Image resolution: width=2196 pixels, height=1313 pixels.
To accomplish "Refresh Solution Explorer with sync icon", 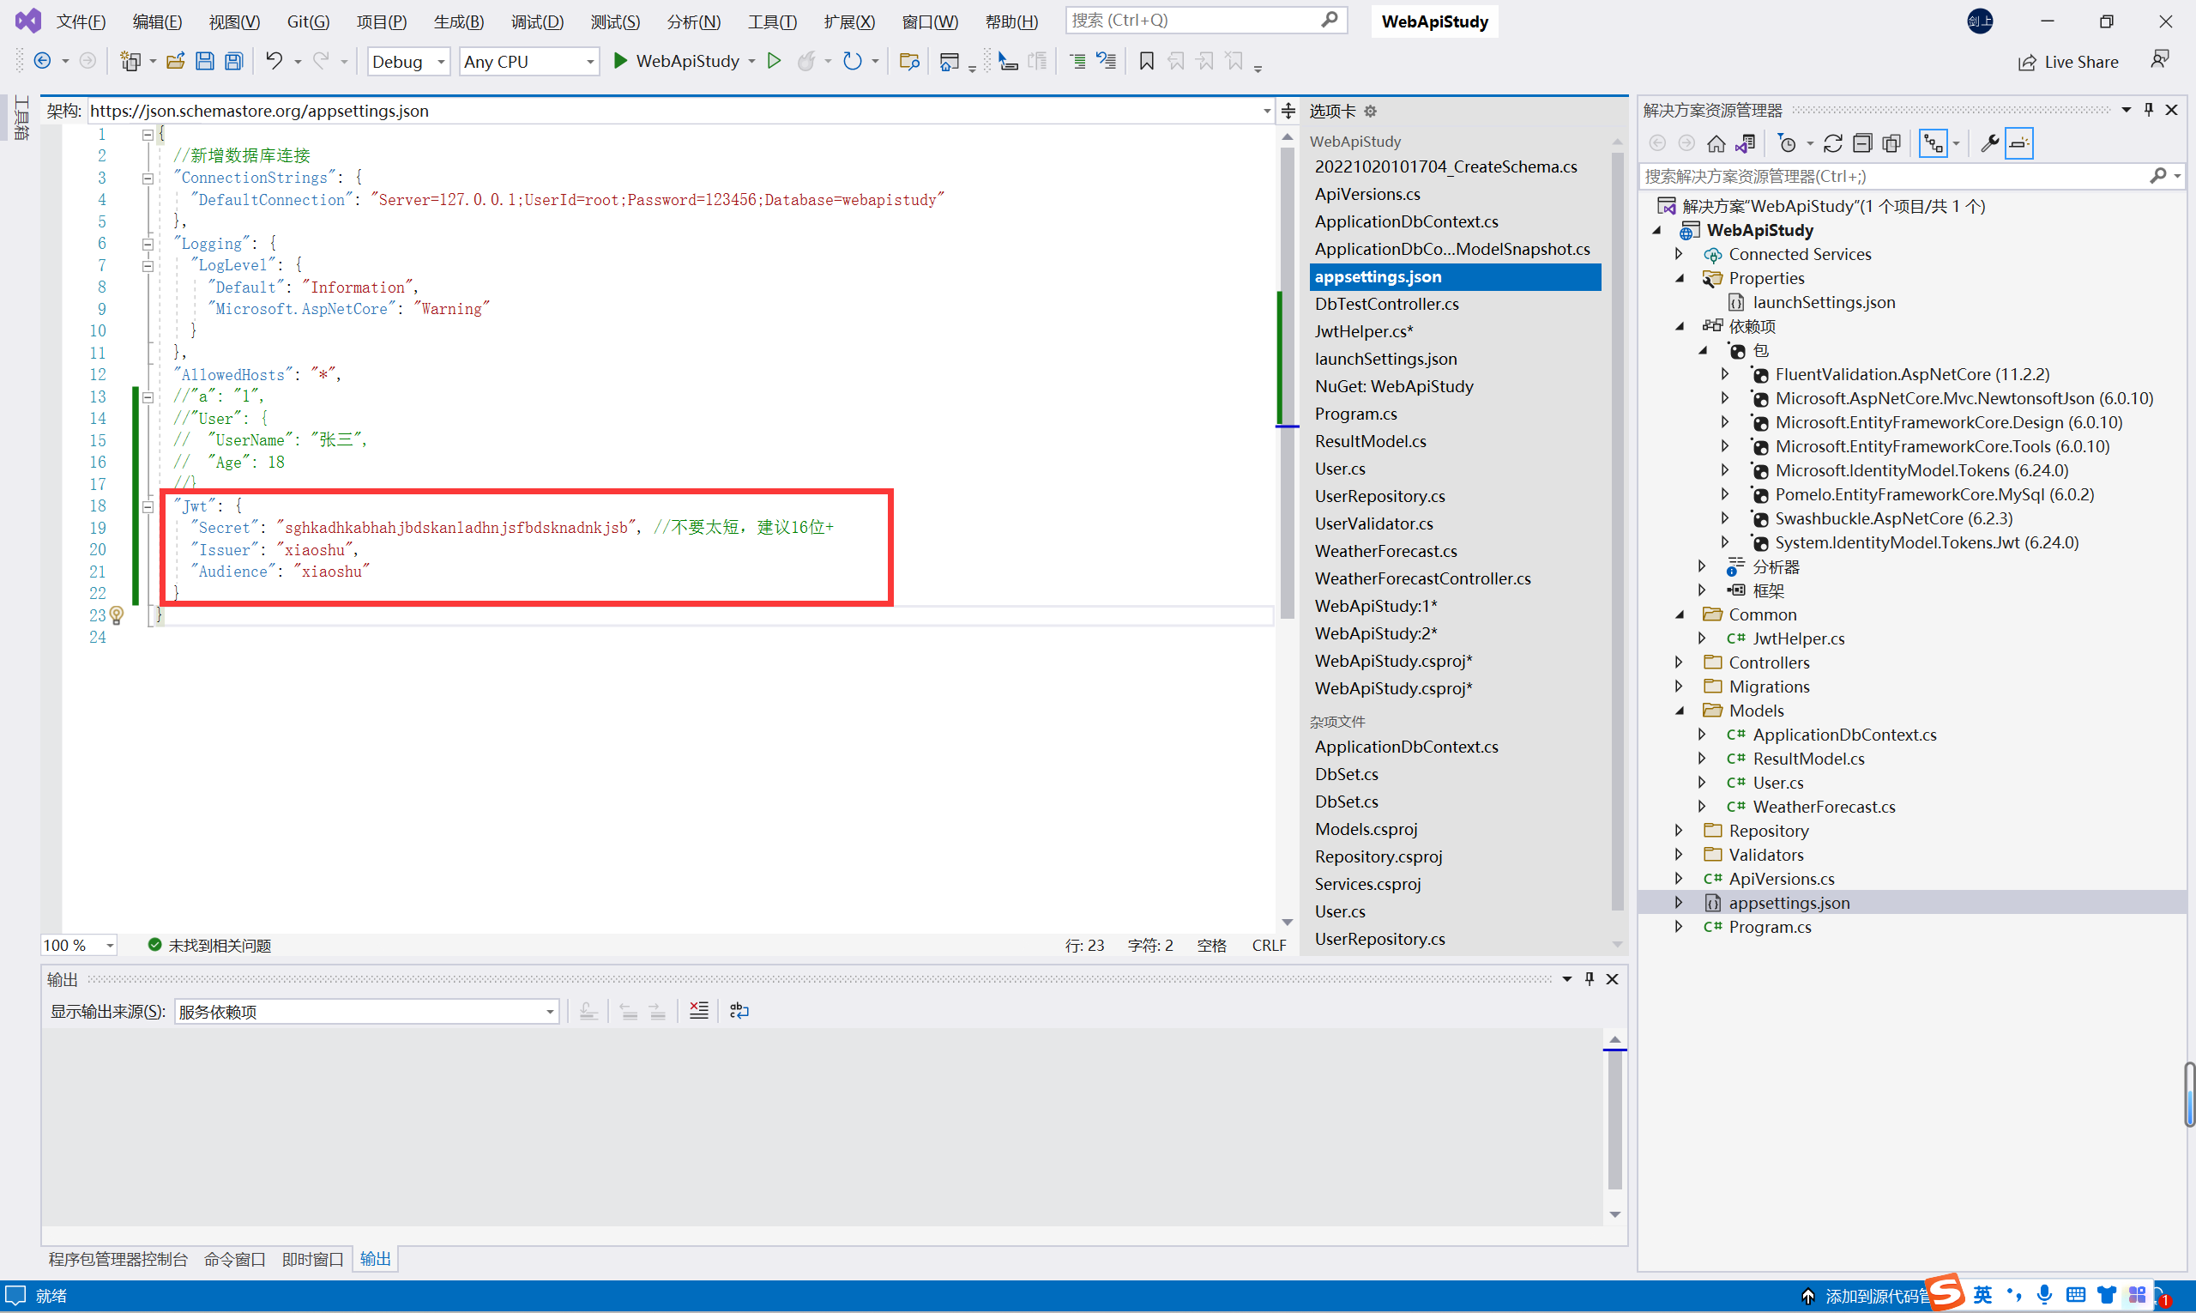I will coord(1832,143).
